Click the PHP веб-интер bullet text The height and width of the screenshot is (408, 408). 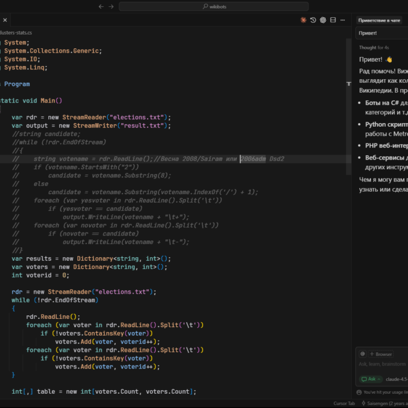coord(386,146)
